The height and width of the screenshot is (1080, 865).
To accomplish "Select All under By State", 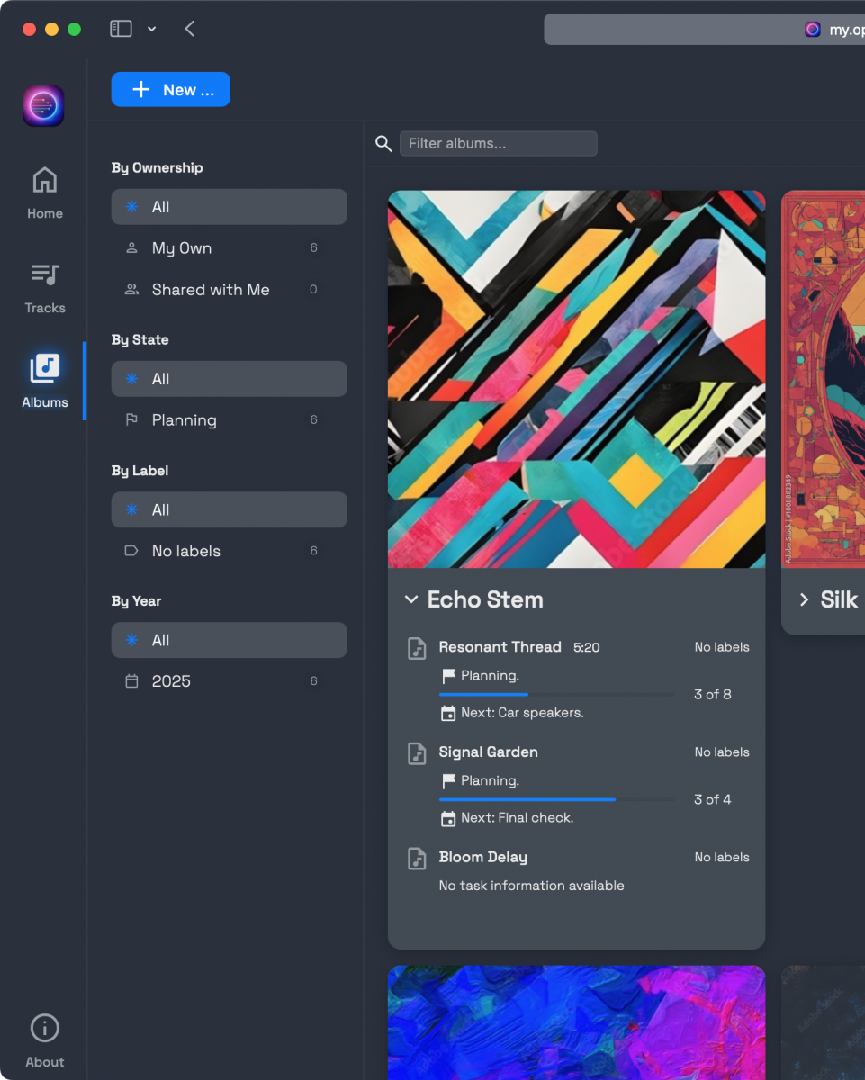I will point(230,379).
